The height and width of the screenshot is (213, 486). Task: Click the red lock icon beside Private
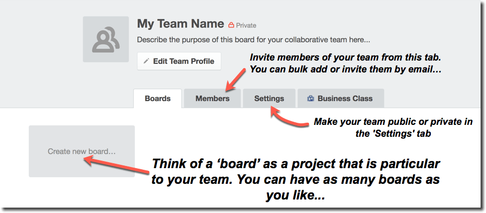click(231, 25)
